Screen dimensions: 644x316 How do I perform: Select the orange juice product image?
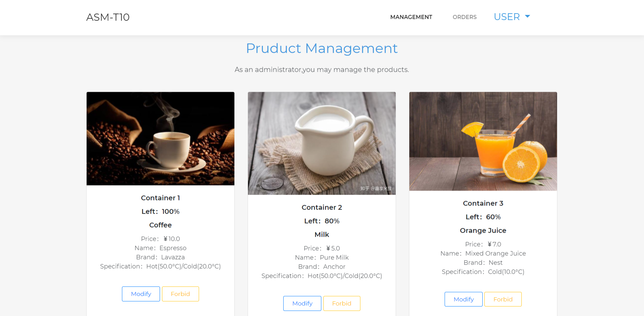[x=483, y=141]
